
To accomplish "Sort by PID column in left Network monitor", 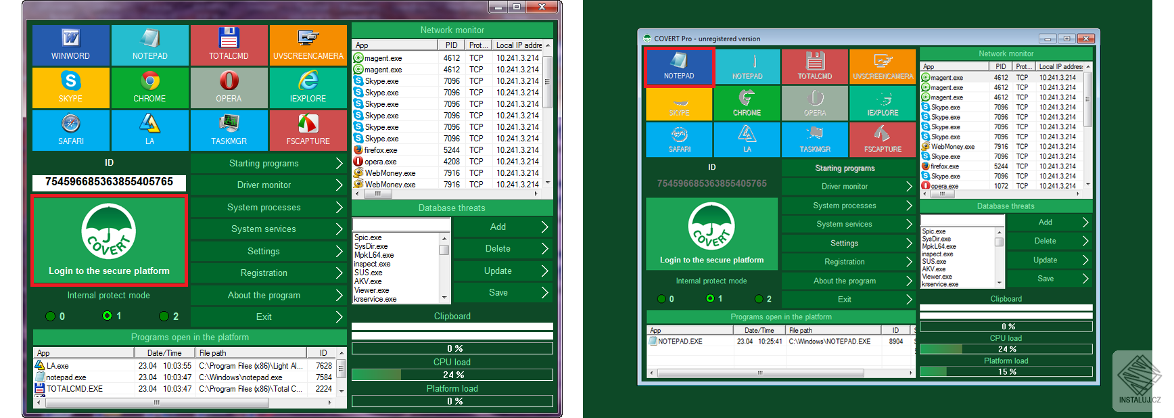I will 451,45.
